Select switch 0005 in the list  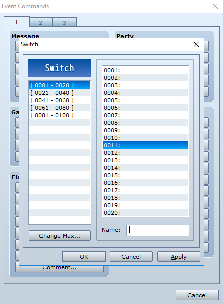145,100
